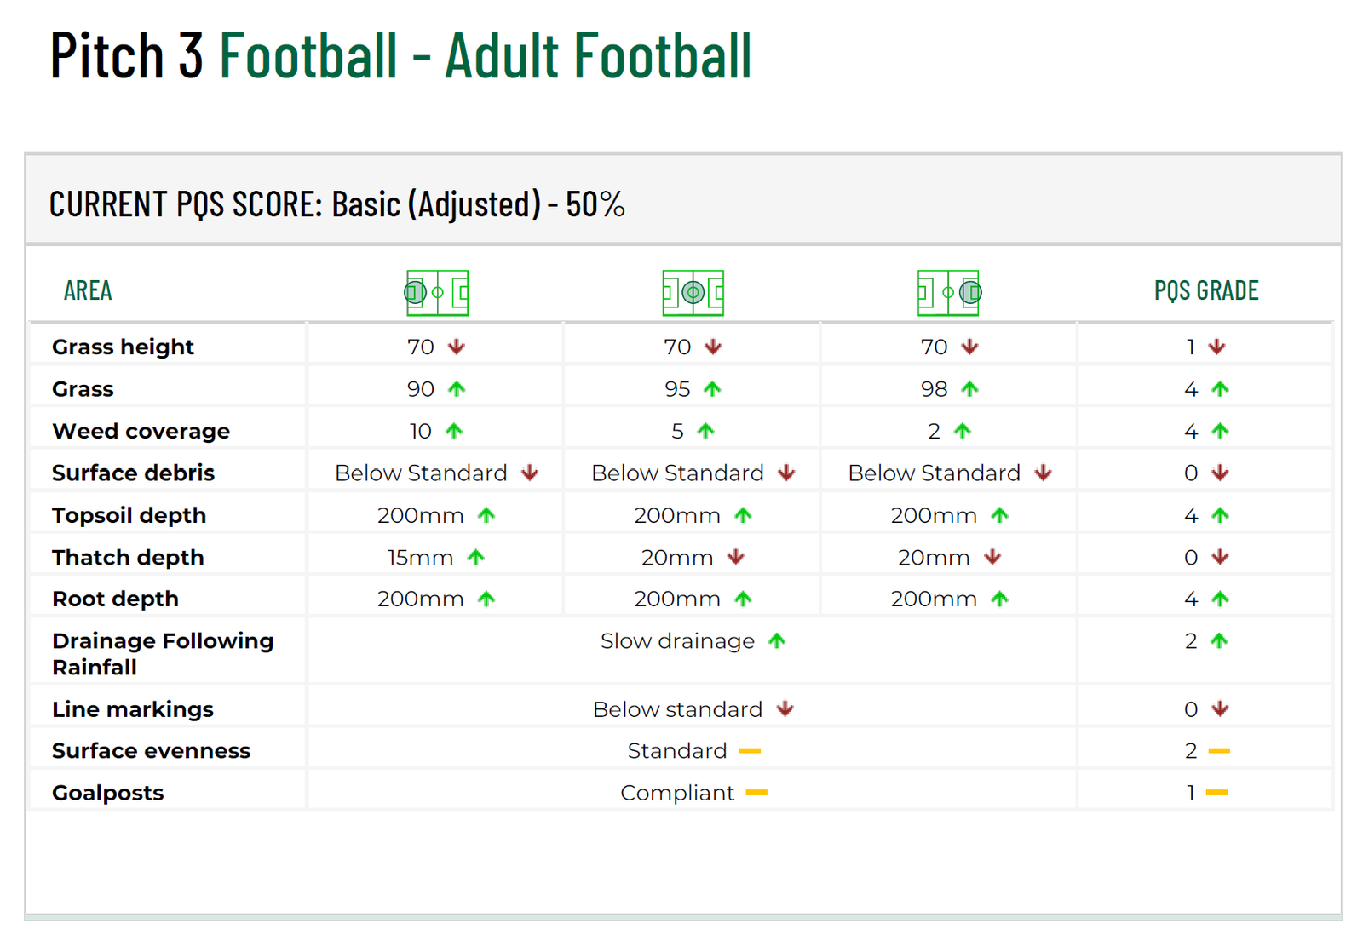
Task: Click the right goal area pitch icon
Action: tap(948, 292)
